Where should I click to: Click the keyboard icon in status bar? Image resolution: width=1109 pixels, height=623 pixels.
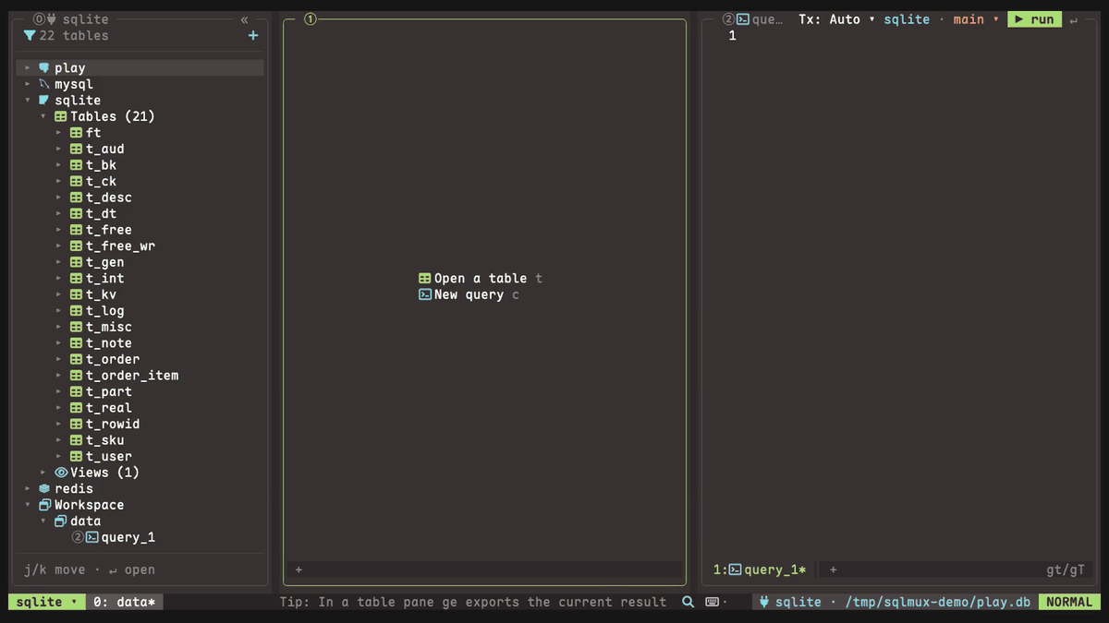pyautogui.click(x=713, y=602)
